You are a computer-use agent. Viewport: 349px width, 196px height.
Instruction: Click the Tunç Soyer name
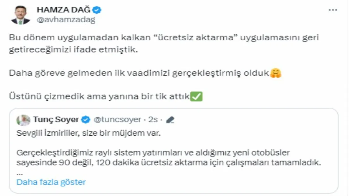(x=56, y=119)
